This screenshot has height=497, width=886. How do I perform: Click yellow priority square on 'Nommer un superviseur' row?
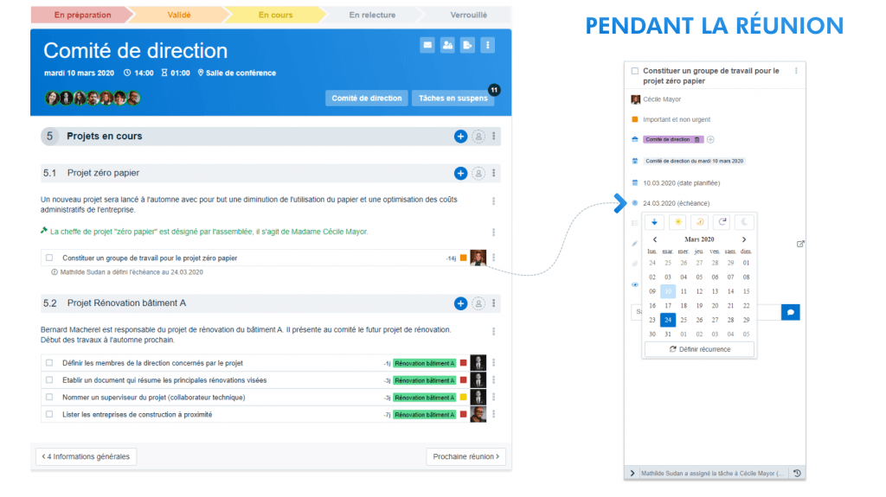click(464, 397)
